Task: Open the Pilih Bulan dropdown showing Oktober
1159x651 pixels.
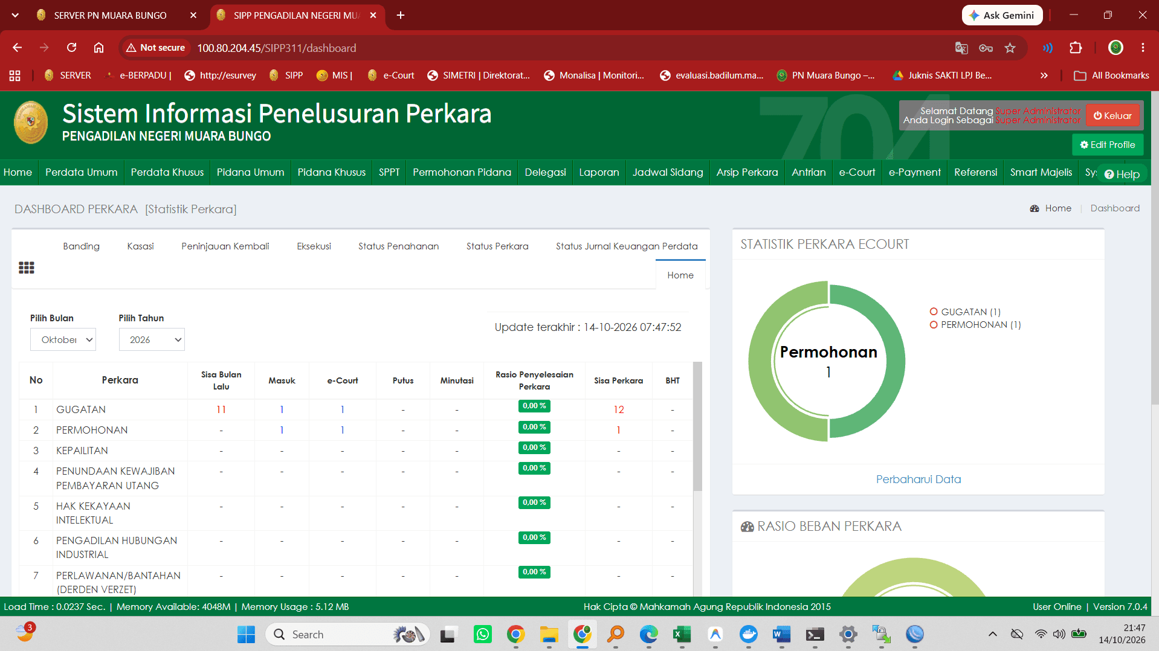Action: [x=63, y=339]
